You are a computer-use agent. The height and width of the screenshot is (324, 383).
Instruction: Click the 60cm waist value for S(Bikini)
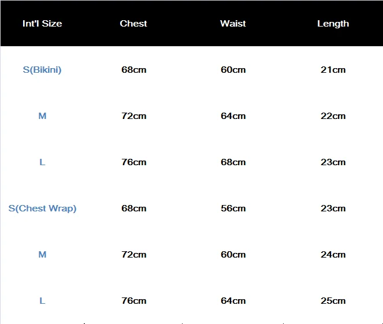point(233,70)
